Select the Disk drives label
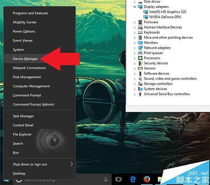Image resolution: width=210 pixels, height=185 pixels. pos(152,2)
